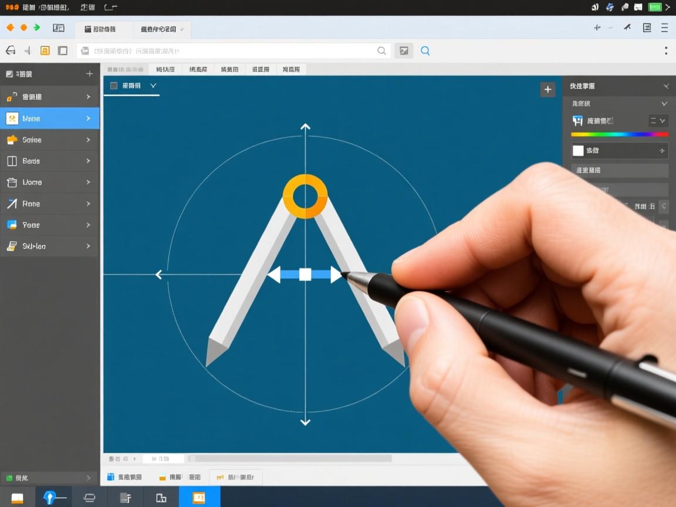Click the image icon beside search field
The height and width of the screenshot is (507, 676).
tap(404, 51)
